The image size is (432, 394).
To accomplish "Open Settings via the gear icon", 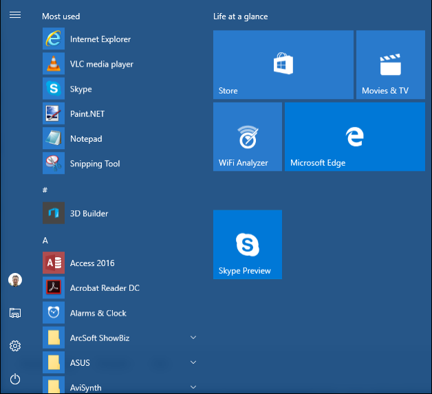I will pos(15,346).
